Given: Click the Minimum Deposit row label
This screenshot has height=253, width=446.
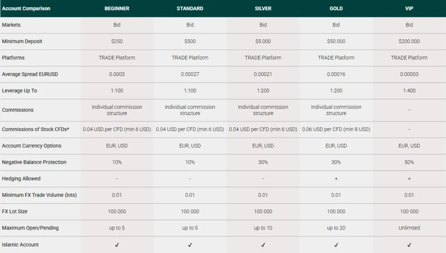Looking at the screenshot, I should [22, 41].
